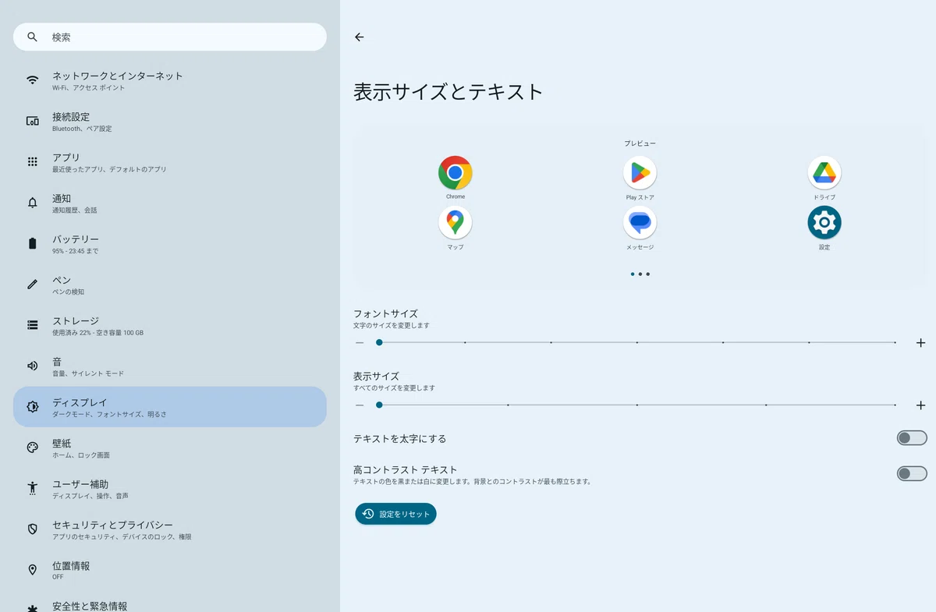This screenshot has height=612, width=936.
Task: Open ストレージ settings
Action: [170, 325]
